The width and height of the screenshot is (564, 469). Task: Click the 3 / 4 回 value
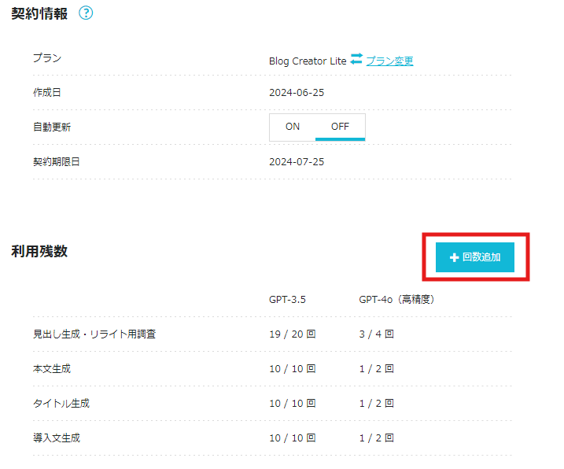click(376, 334)
